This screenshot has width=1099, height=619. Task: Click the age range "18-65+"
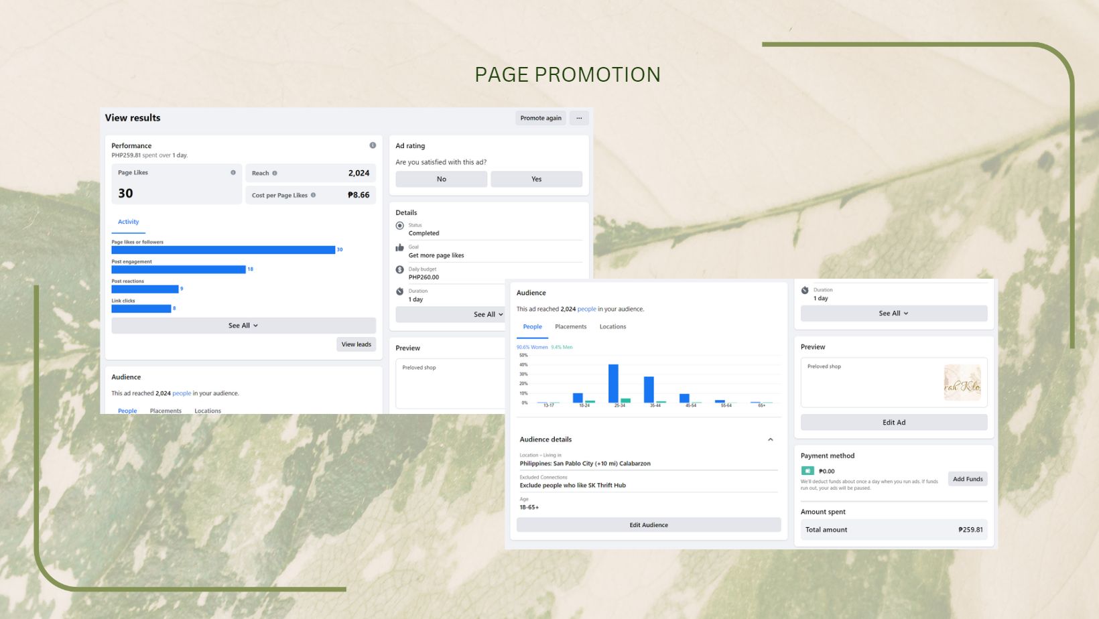pyautogui.click(x=529, y=507)
